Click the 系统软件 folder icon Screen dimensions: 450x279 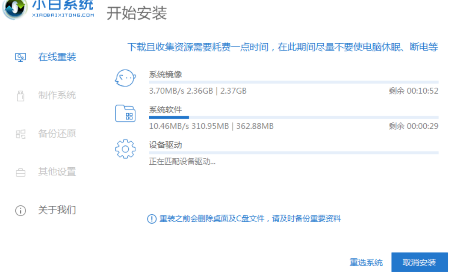point(125,114)
